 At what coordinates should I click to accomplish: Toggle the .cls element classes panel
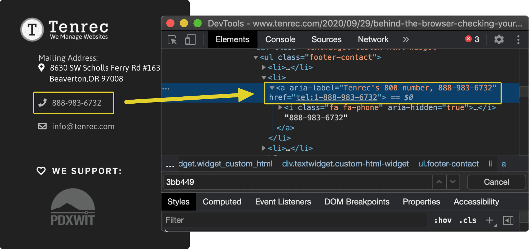click(468, 220)
